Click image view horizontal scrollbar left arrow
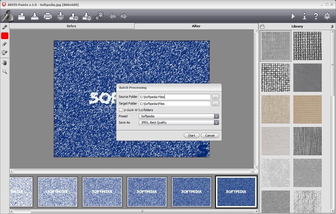This screenshot has width=336, height=214. coord(12,171)
